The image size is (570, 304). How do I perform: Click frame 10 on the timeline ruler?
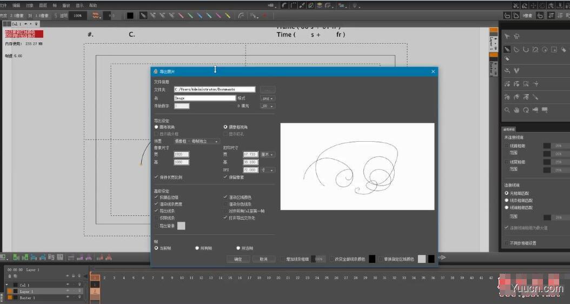click(x=181, y=277)
